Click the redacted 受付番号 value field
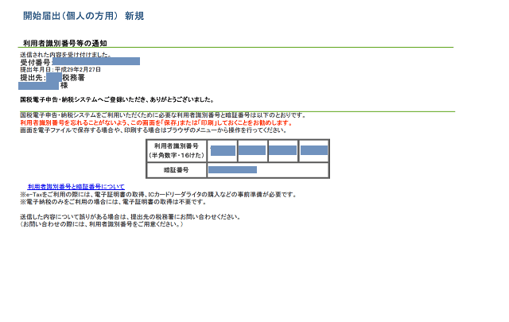The width and height of the screenshot is (509, 322). tap(95, 61)
